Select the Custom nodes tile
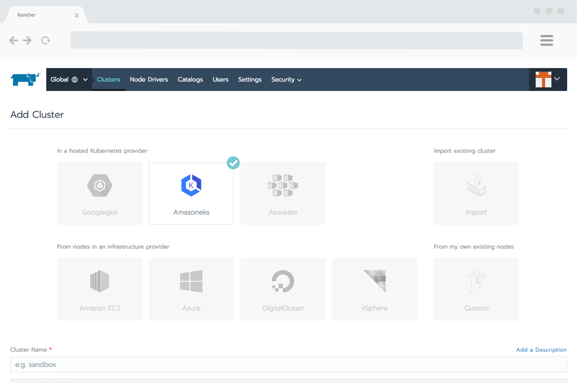 pyautogui.click(x=476, y=289)
